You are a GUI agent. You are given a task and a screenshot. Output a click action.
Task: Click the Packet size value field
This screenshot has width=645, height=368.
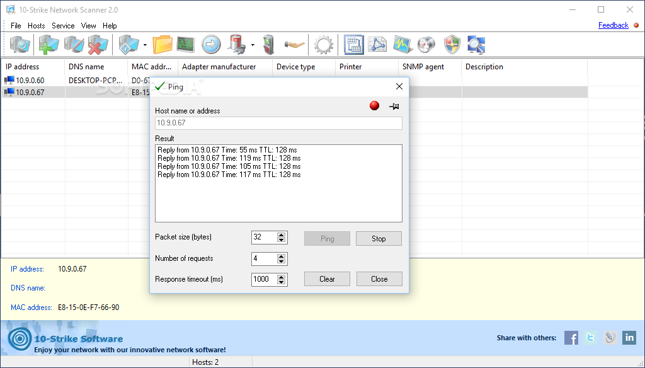click(264, 238)
